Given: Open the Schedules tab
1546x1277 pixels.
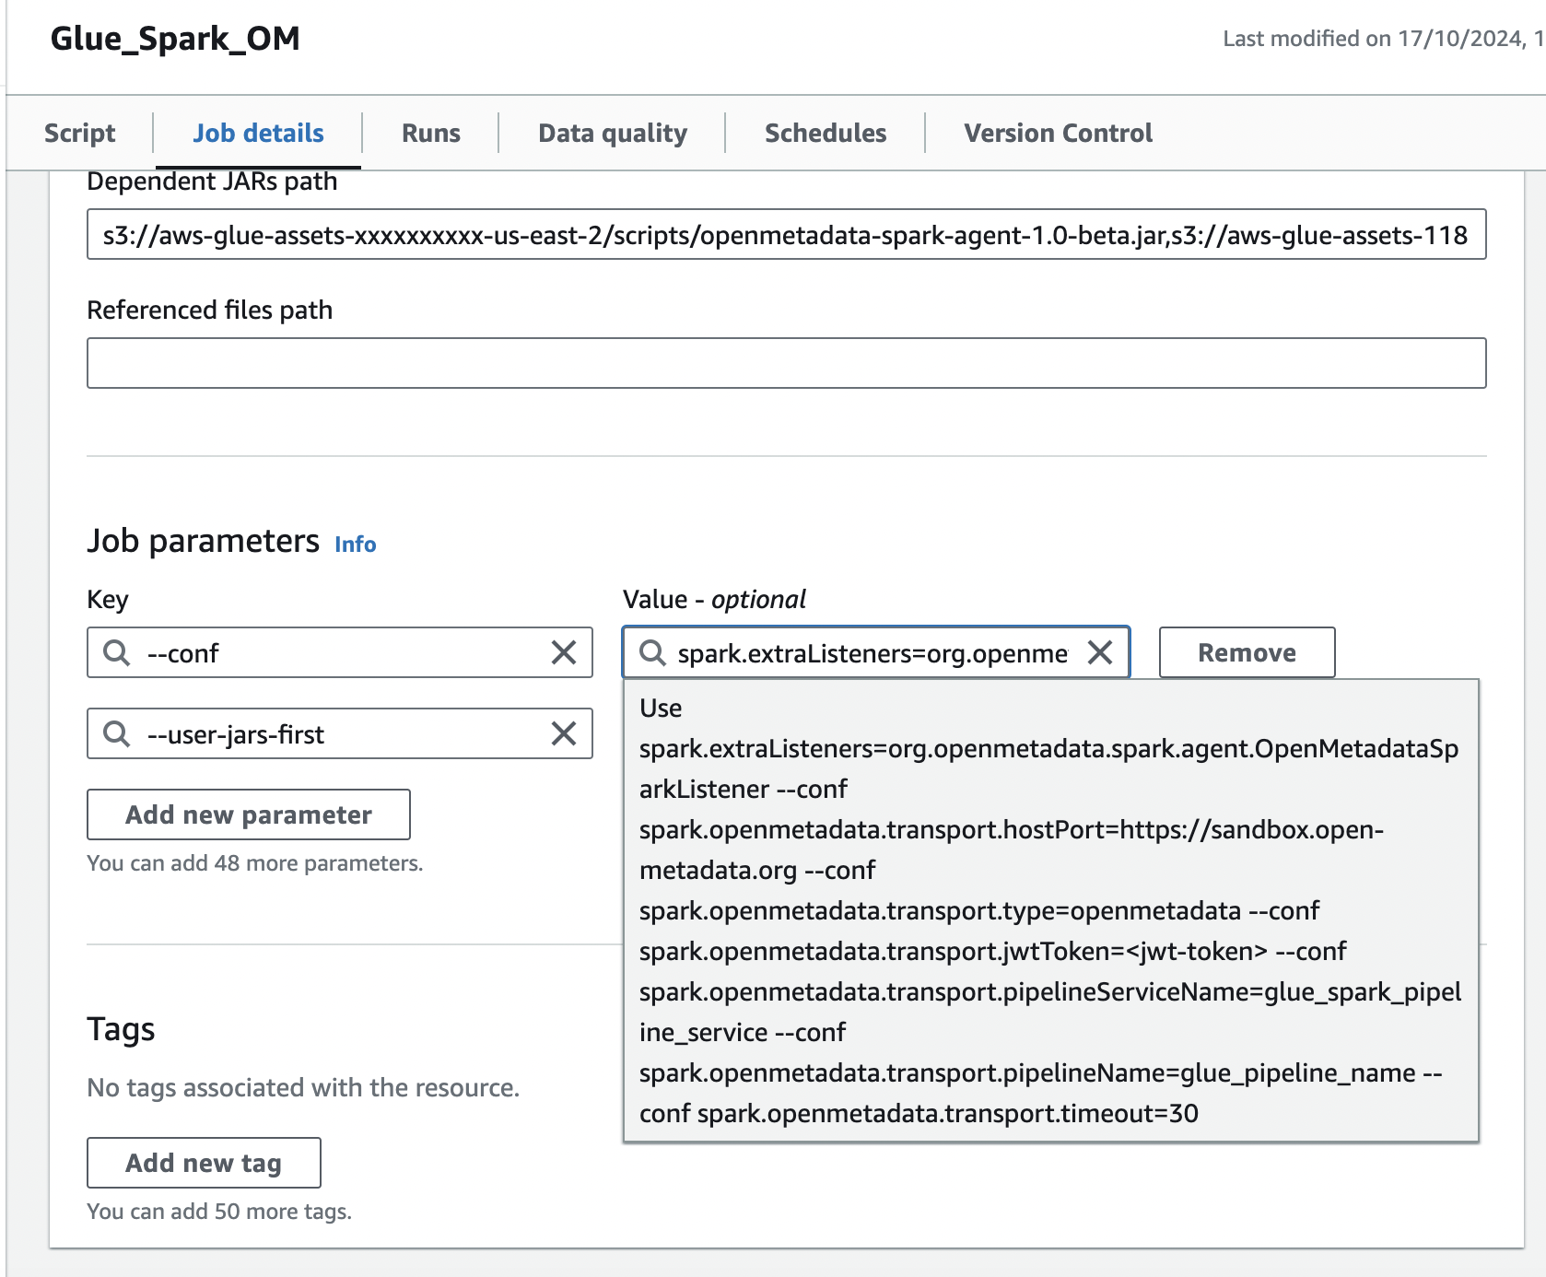Looking at the screenshot, I should pos(824,133).
